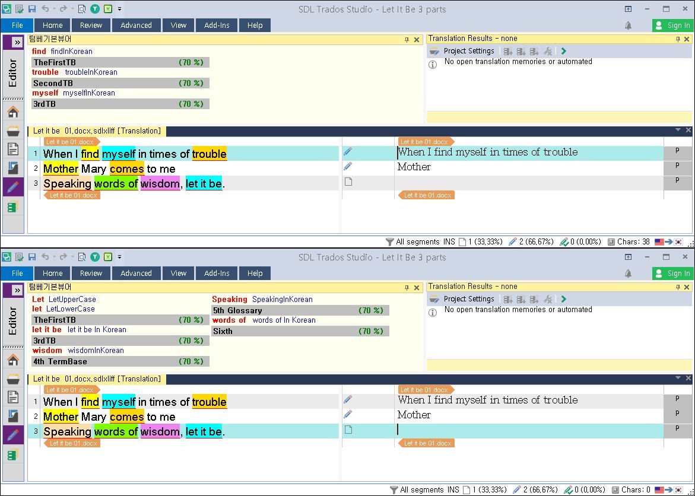Screen dimensions: 695x496
Task: Click Sign In button in upper window
Action: pos(673,26)
